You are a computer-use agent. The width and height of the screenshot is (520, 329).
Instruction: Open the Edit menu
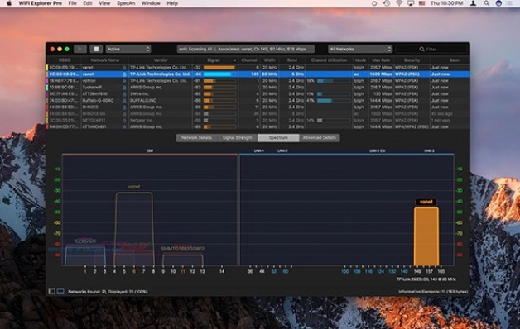[88, 3]
